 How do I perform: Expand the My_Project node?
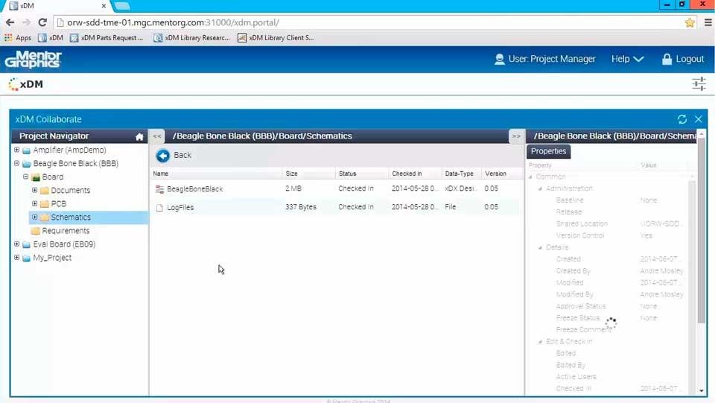click(x=17, y=257)
